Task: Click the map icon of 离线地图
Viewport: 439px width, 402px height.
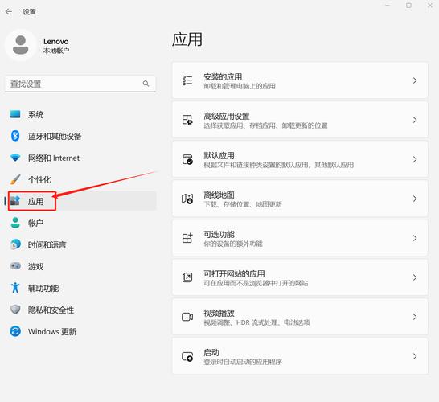Action: (187, 199)
